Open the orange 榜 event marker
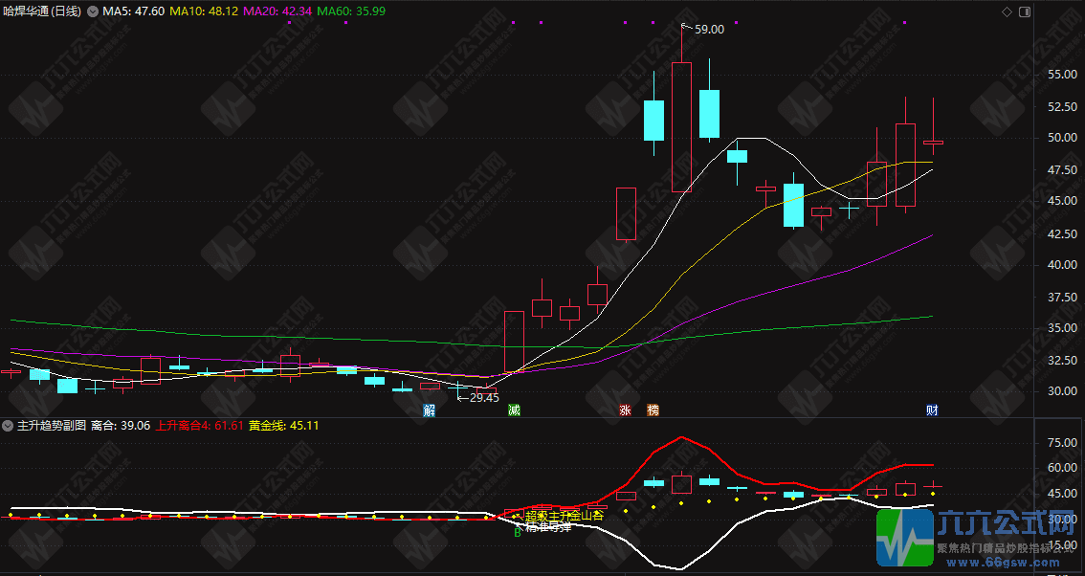Image resolution: width=1085 pixels, height=576 pixels. click(653, 410)
